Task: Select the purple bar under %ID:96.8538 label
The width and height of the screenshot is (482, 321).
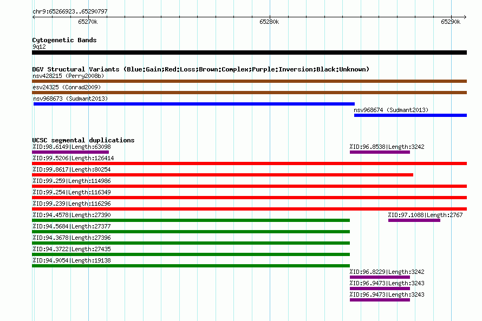Action: click(x=380, y=152)
